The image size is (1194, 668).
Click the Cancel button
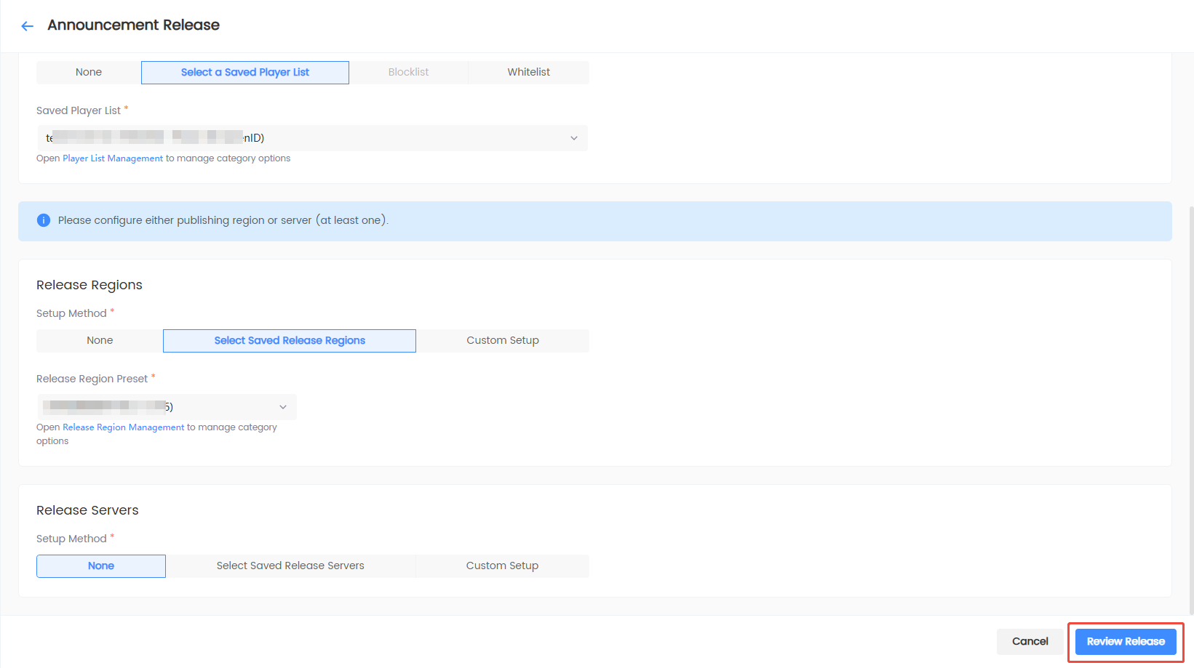(1030, 642)
